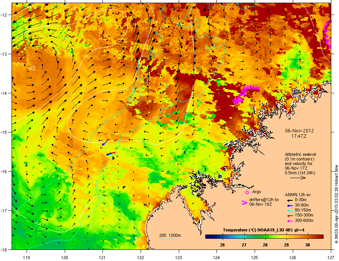Click the small white triangular contour near 119E 13S
This screenshot has width=339, height=261.
[32, 68]
